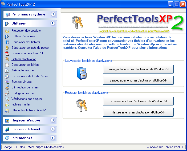Click the magnifier icon for Vérifications des disques
Screen dimensions: 187x151
coord(7,99)
